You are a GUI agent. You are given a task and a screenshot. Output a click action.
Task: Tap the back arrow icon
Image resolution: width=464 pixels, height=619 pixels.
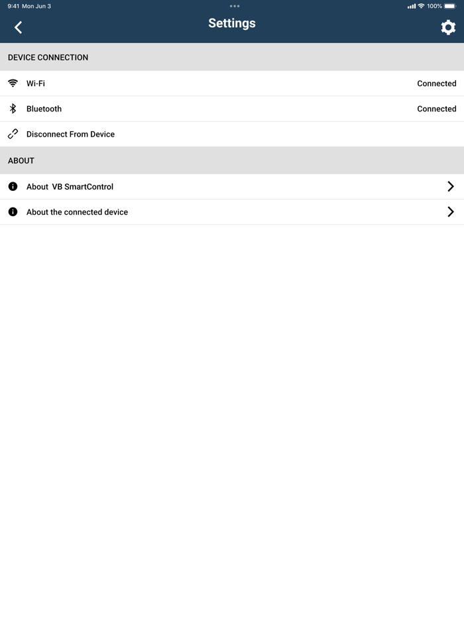[18, 27]
